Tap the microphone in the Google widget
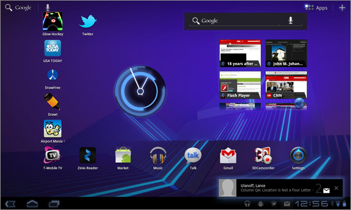The width and height of the screenshot is (351, 210). (x=291, y=21)
